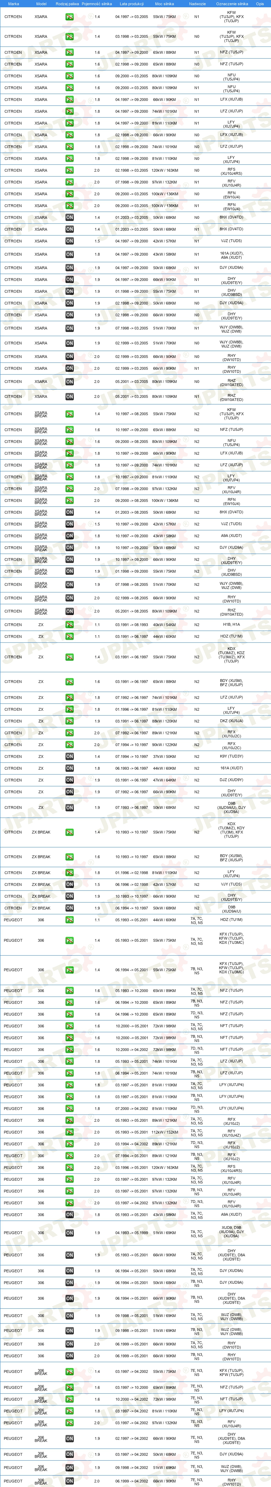Click the Rodzaj paliwa column header
Viewport: 271px width, 1487px height.
point(68,3)
